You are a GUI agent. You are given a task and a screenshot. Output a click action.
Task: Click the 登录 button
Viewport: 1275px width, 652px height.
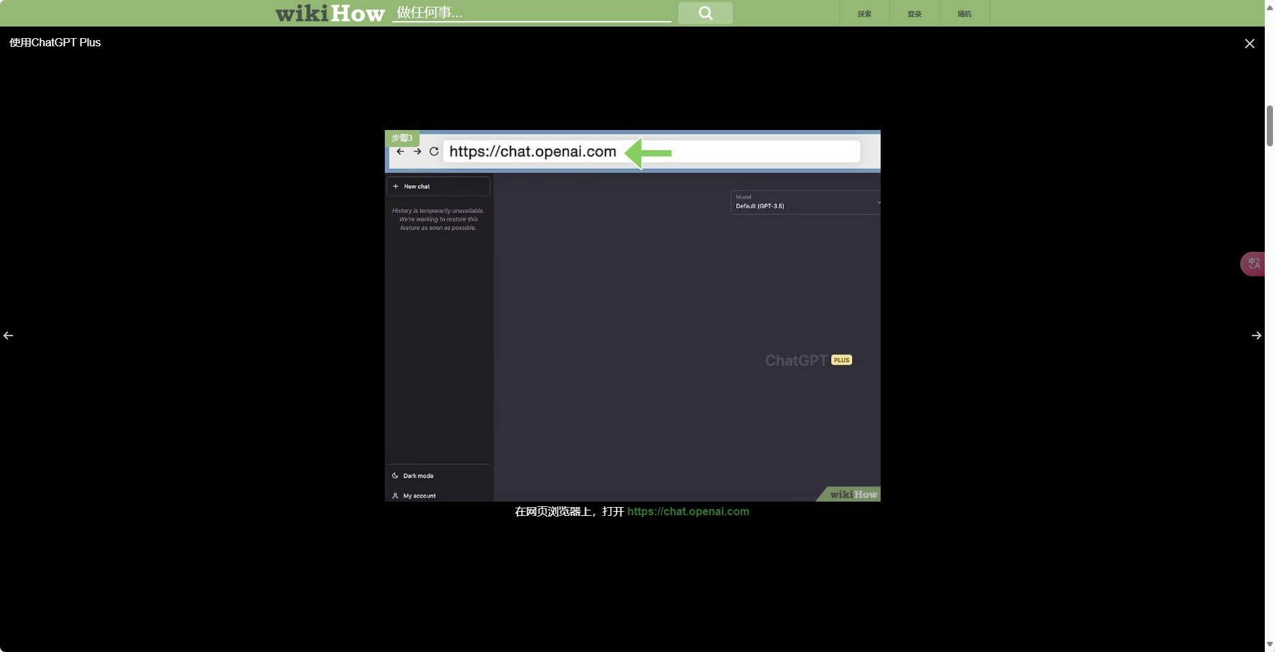(x=913, y=13)
